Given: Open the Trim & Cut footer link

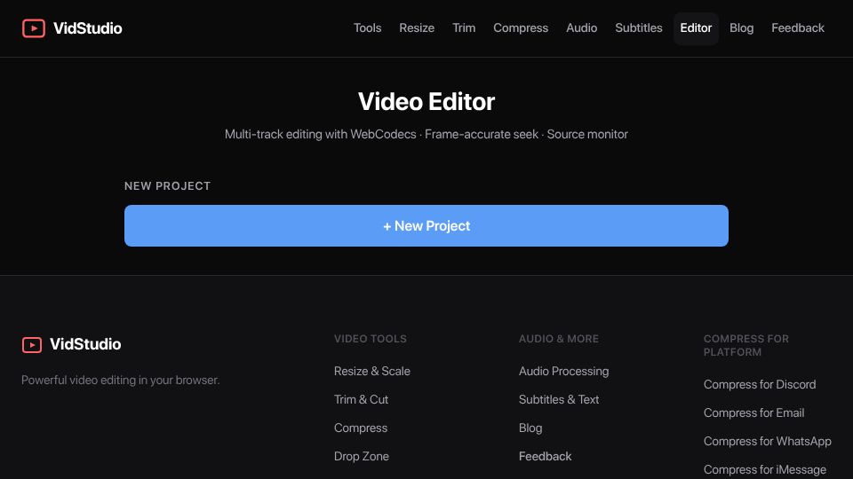Looking at the screenshot, I should click(x=362, y=399).
